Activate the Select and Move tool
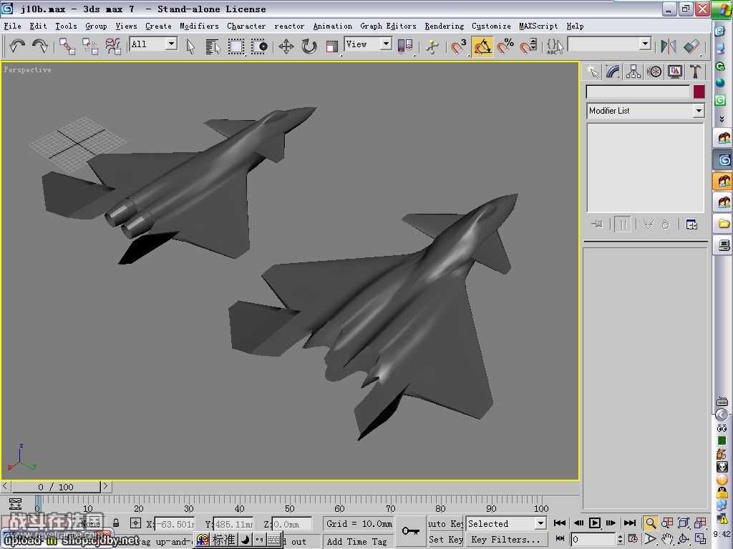 click(x=286, y=46)
